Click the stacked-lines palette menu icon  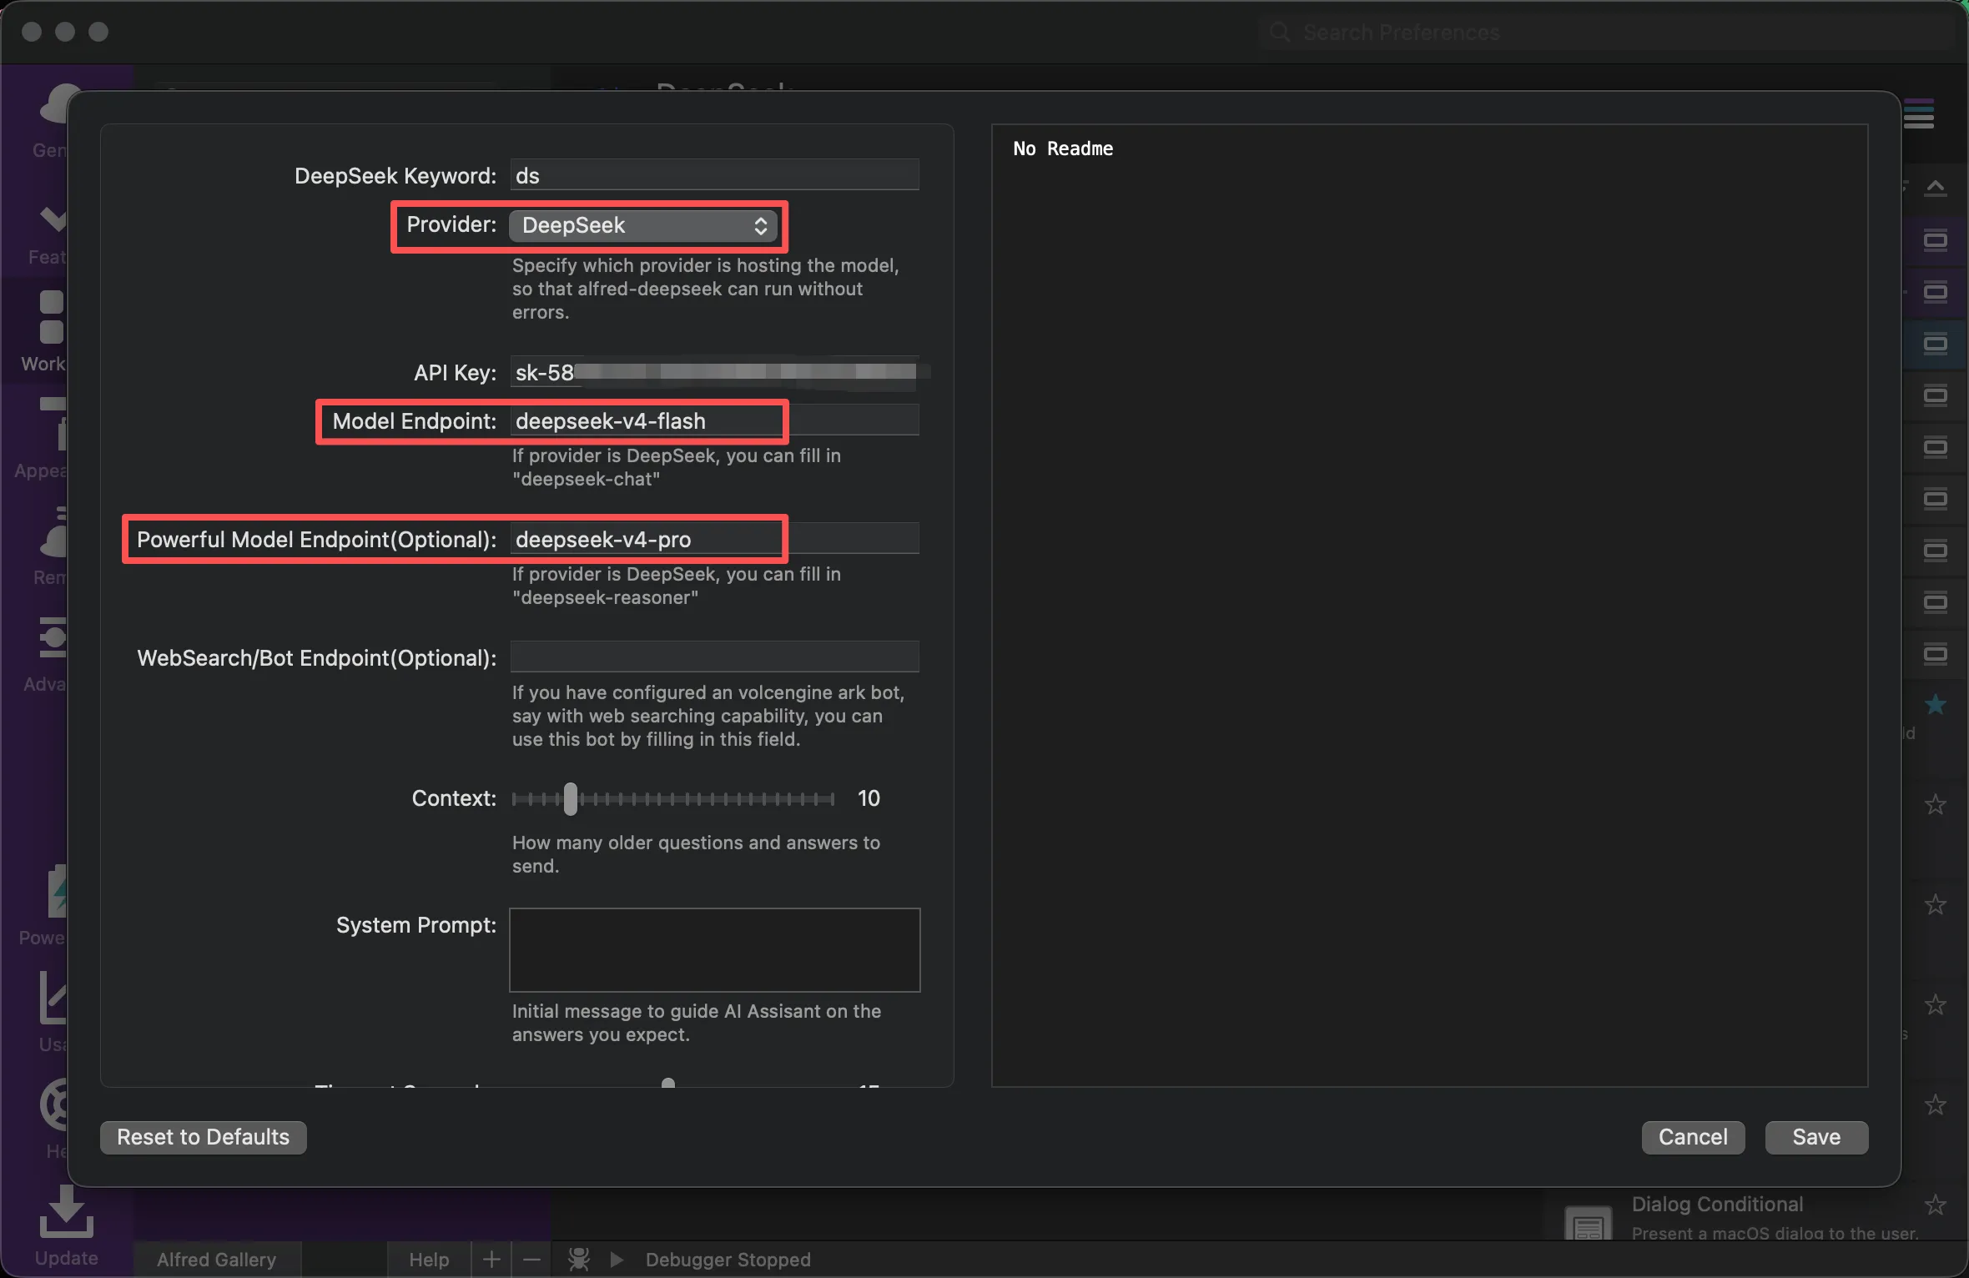(x=1918, y=114)
